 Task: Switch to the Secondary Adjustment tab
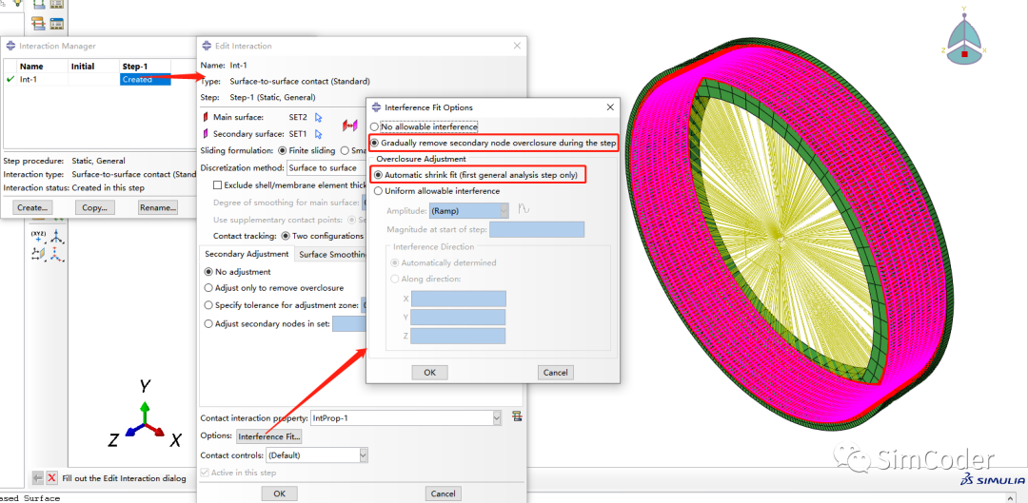point(247,254)
